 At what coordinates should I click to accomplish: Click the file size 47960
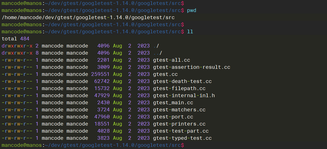click(102, 117)
